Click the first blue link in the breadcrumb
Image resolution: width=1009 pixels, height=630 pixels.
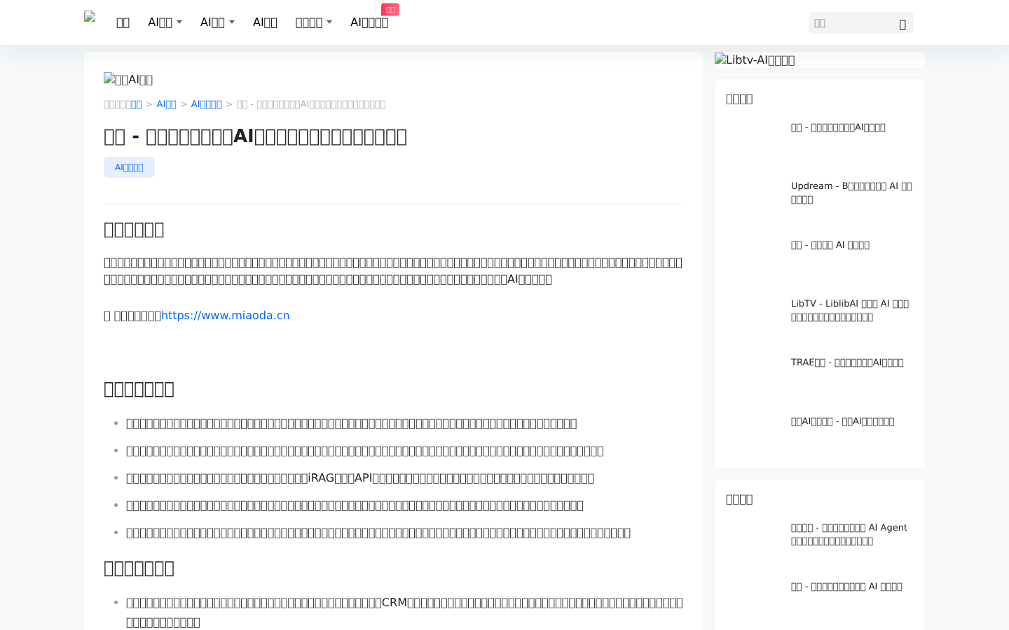136,104
